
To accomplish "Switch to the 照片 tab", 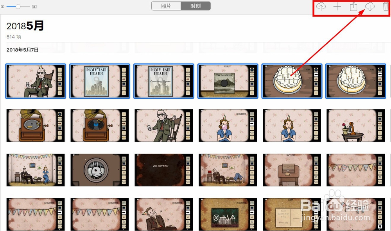I will (166, 6).
